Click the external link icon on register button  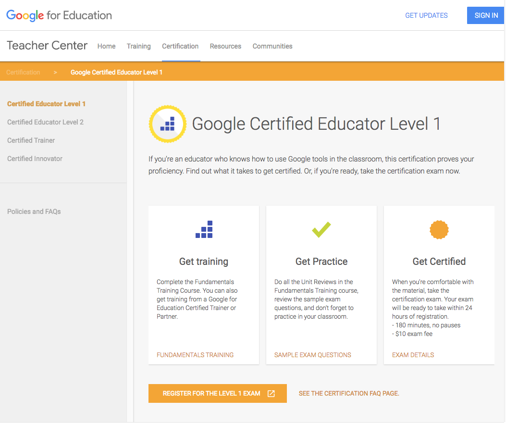click(271, 393)
